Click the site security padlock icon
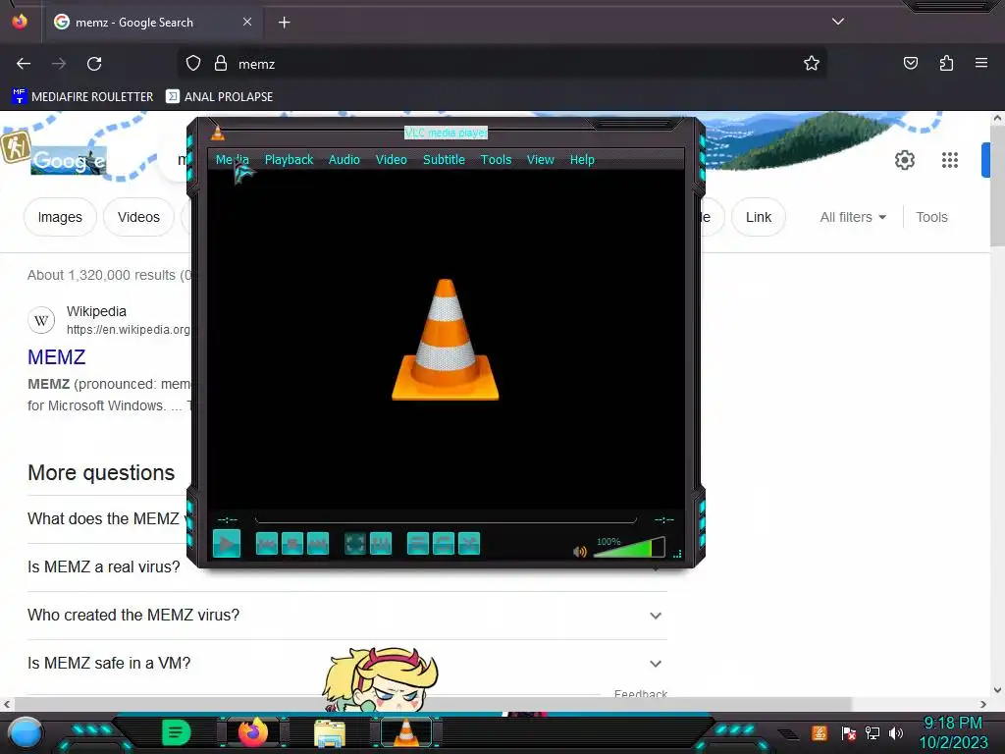The width and height of the screenshot is (1005, 754). tap(221, 64)
